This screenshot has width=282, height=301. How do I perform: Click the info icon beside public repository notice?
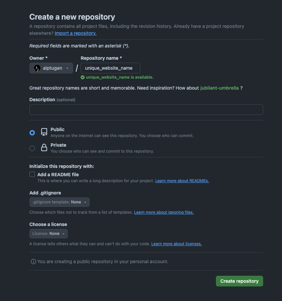coord(34,262)
